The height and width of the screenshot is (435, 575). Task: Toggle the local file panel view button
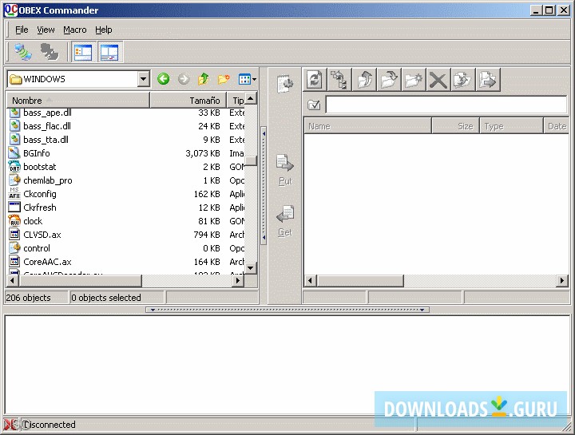[83, 52]
